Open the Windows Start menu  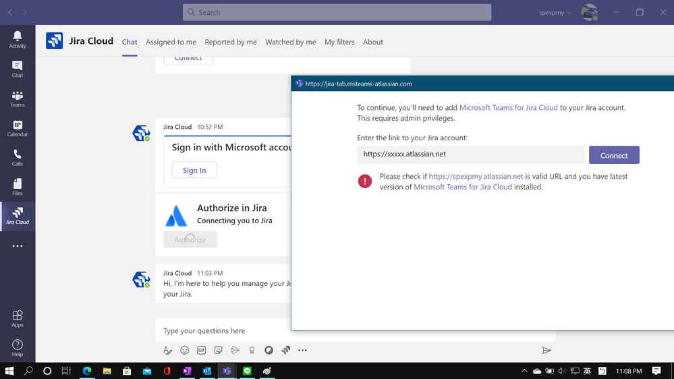[9, 371]
